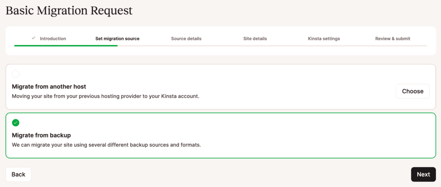
Task: Click the green checked Migrate from backup radio
Action: [x=16, y=123]
